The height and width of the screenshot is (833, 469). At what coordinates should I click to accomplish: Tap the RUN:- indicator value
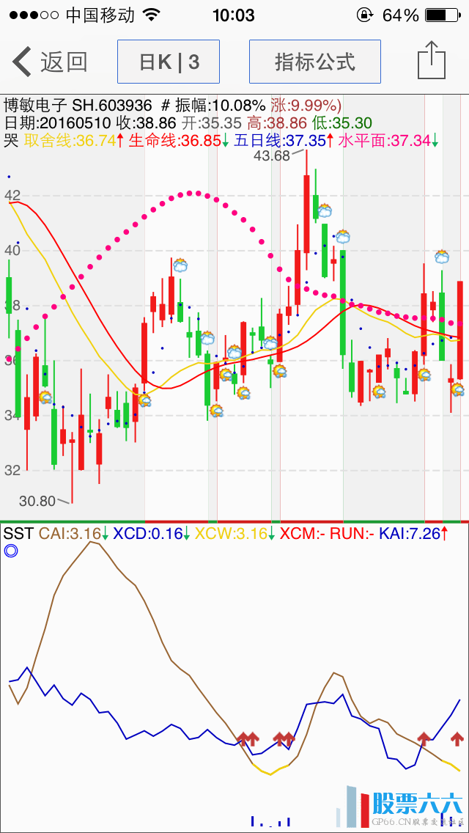tap(352, 533)
